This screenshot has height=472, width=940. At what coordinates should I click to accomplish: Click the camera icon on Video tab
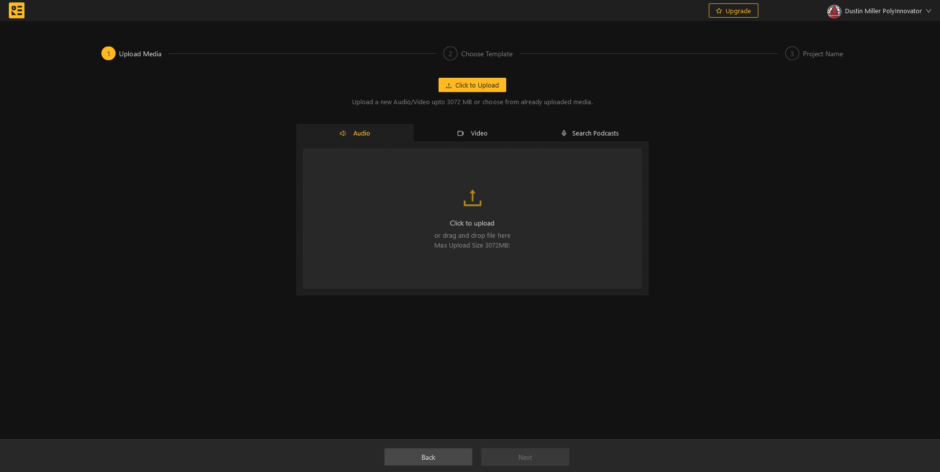460,134
